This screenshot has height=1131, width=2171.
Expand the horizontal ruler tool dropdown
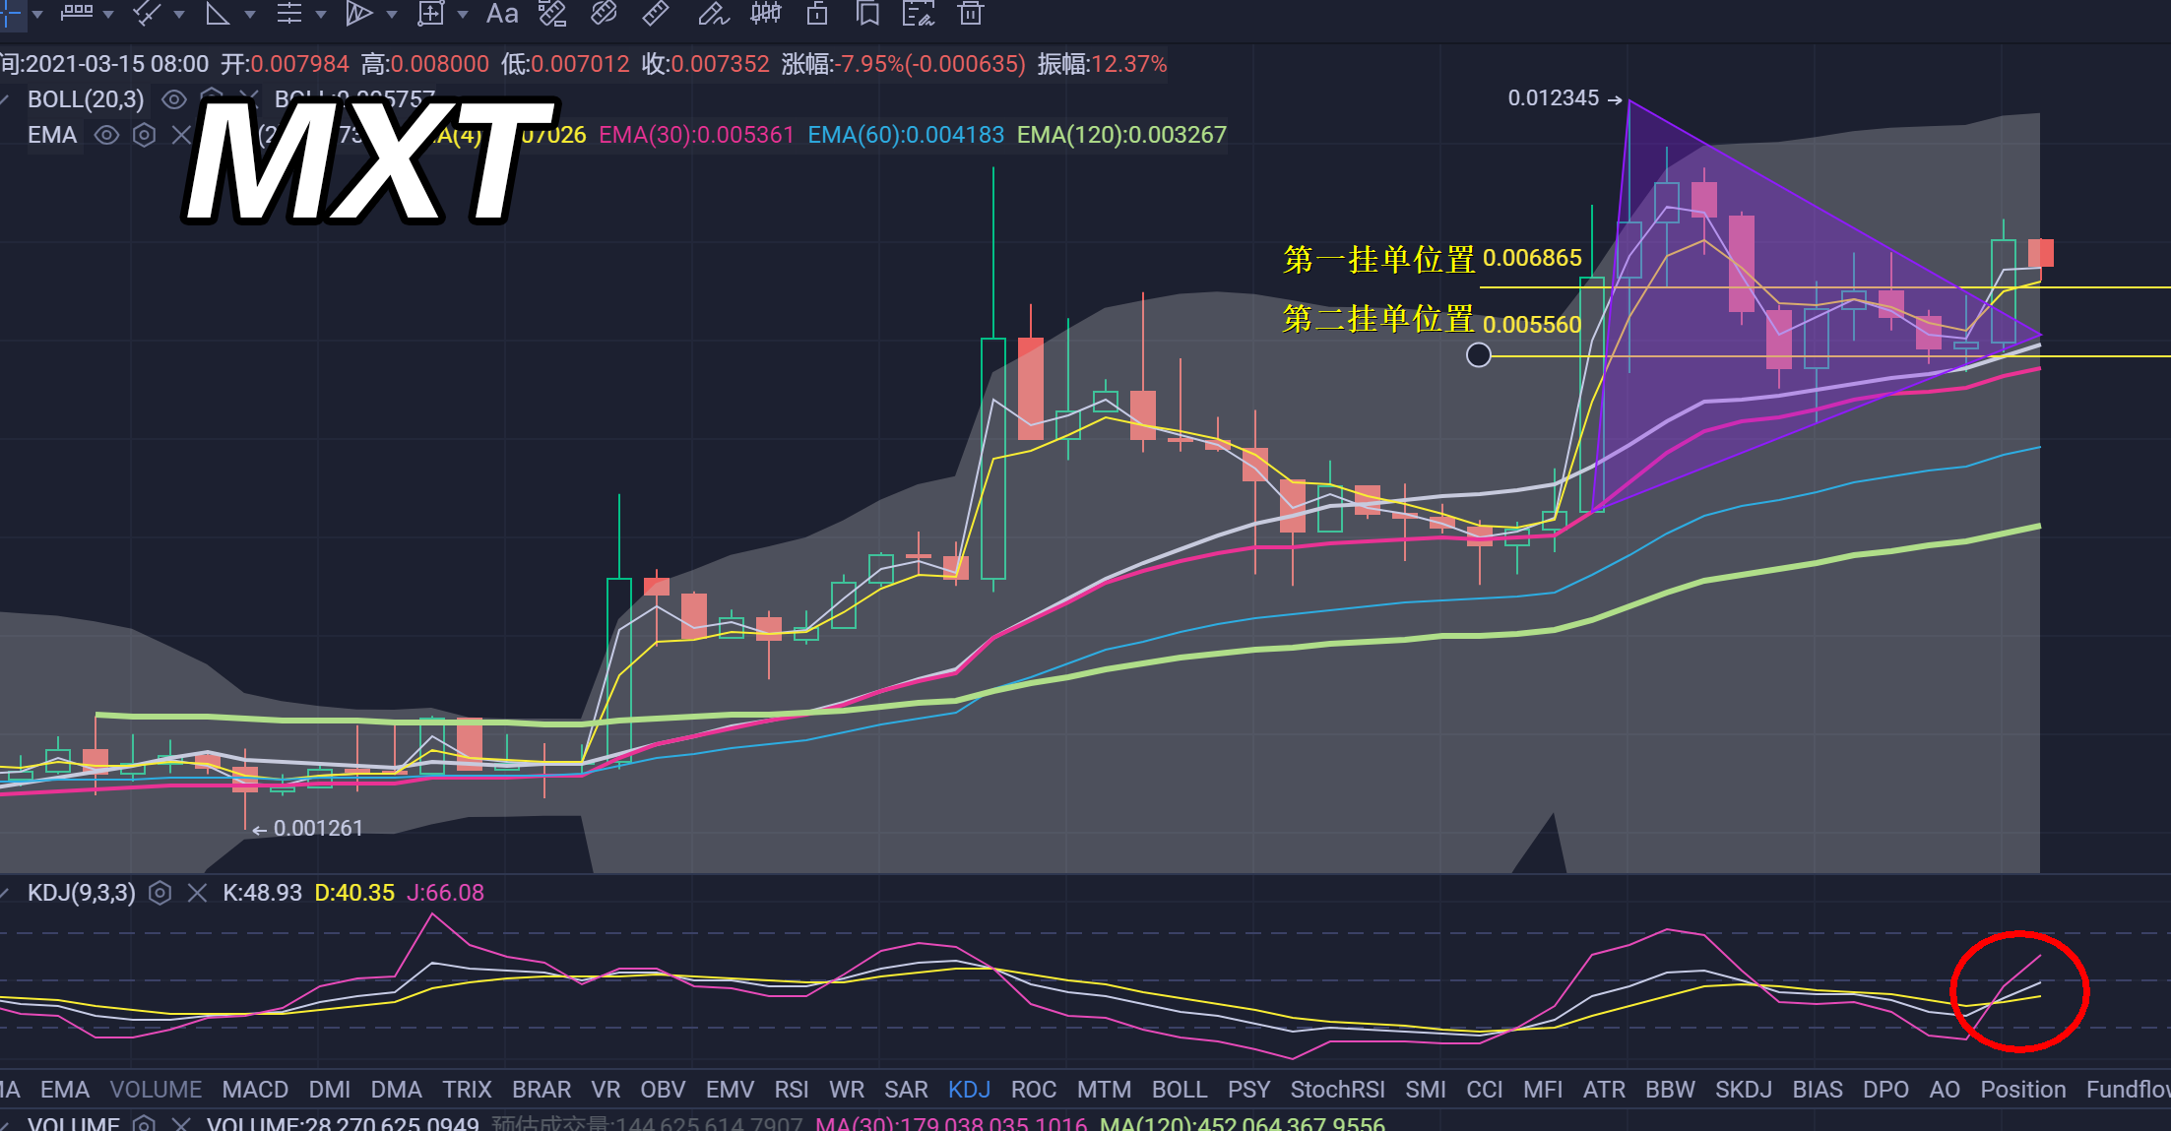tap(108, 15)
